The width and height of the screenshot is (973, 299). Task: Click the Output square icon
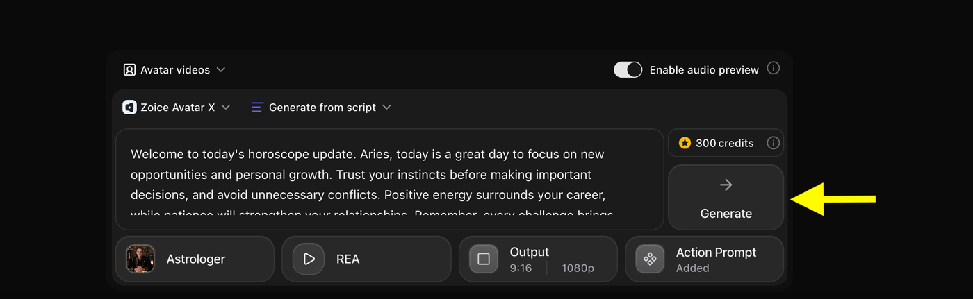[x=484, y=259]
